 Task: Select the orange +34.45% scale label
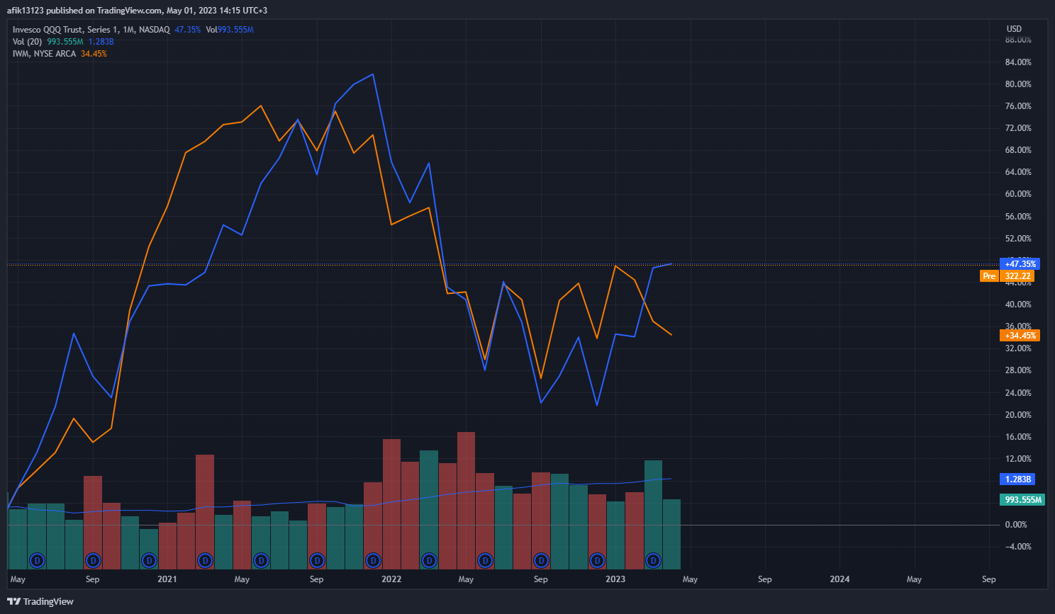[1020, 336]
